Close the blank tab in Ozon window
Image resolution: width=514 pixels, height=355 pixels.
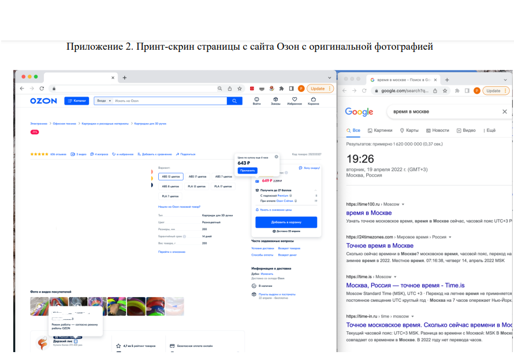tap(113, 77)
